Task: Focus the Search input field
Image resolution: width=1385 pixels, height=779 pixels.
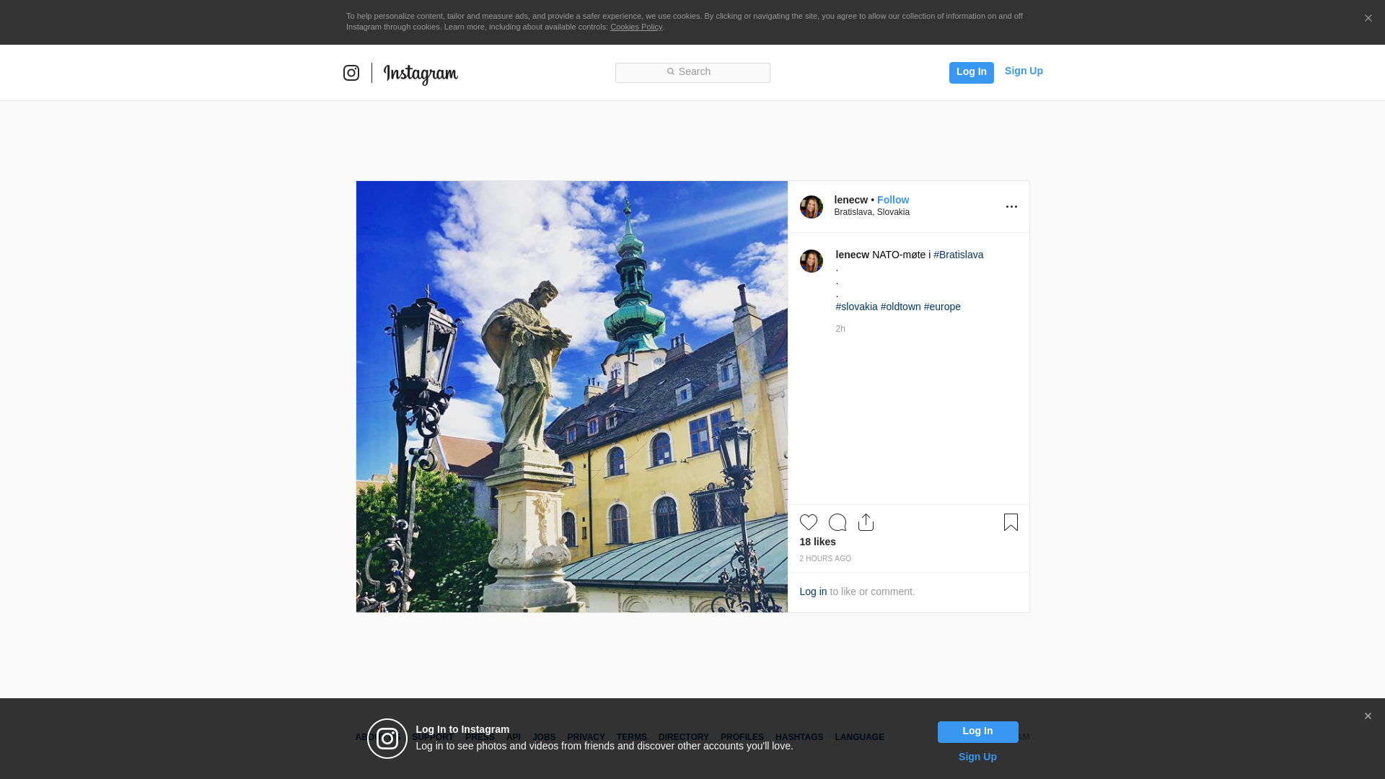Action: [x=692, y=72]
